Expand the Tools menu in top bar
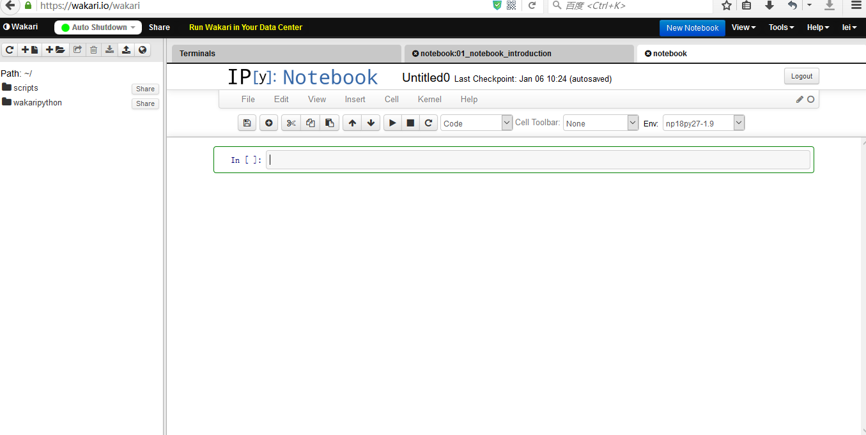This screenshot has width=866, height=435. pyautogui.click(x=781, y=27)
